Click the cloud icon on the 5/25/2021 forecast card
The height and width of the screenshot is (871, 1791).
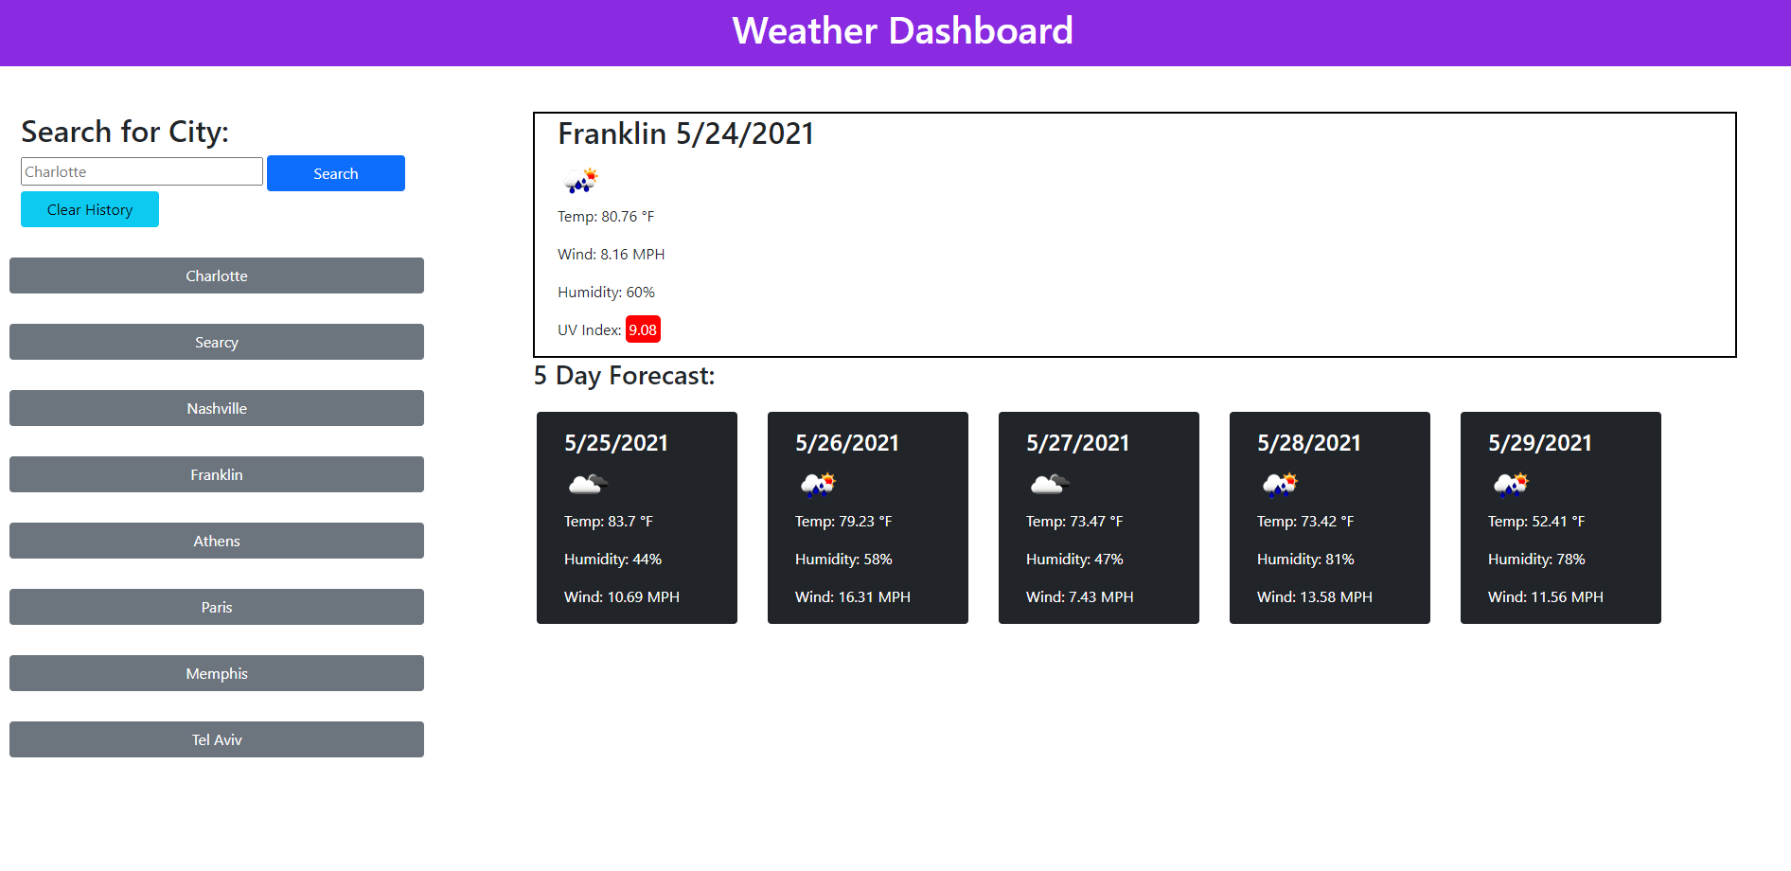[x=585, y=484]
